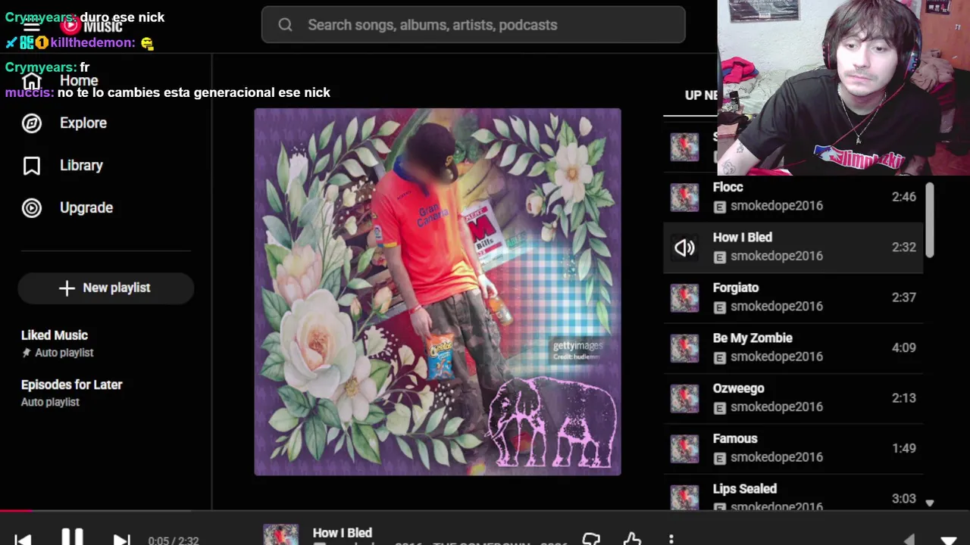
Task: Select Be My Zombie in the queue
Action: tap(793, 347)
